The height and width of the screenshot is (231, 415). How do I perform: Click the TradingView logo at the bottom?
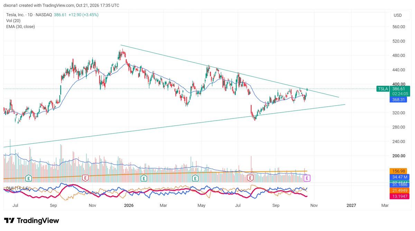(31, 221)
